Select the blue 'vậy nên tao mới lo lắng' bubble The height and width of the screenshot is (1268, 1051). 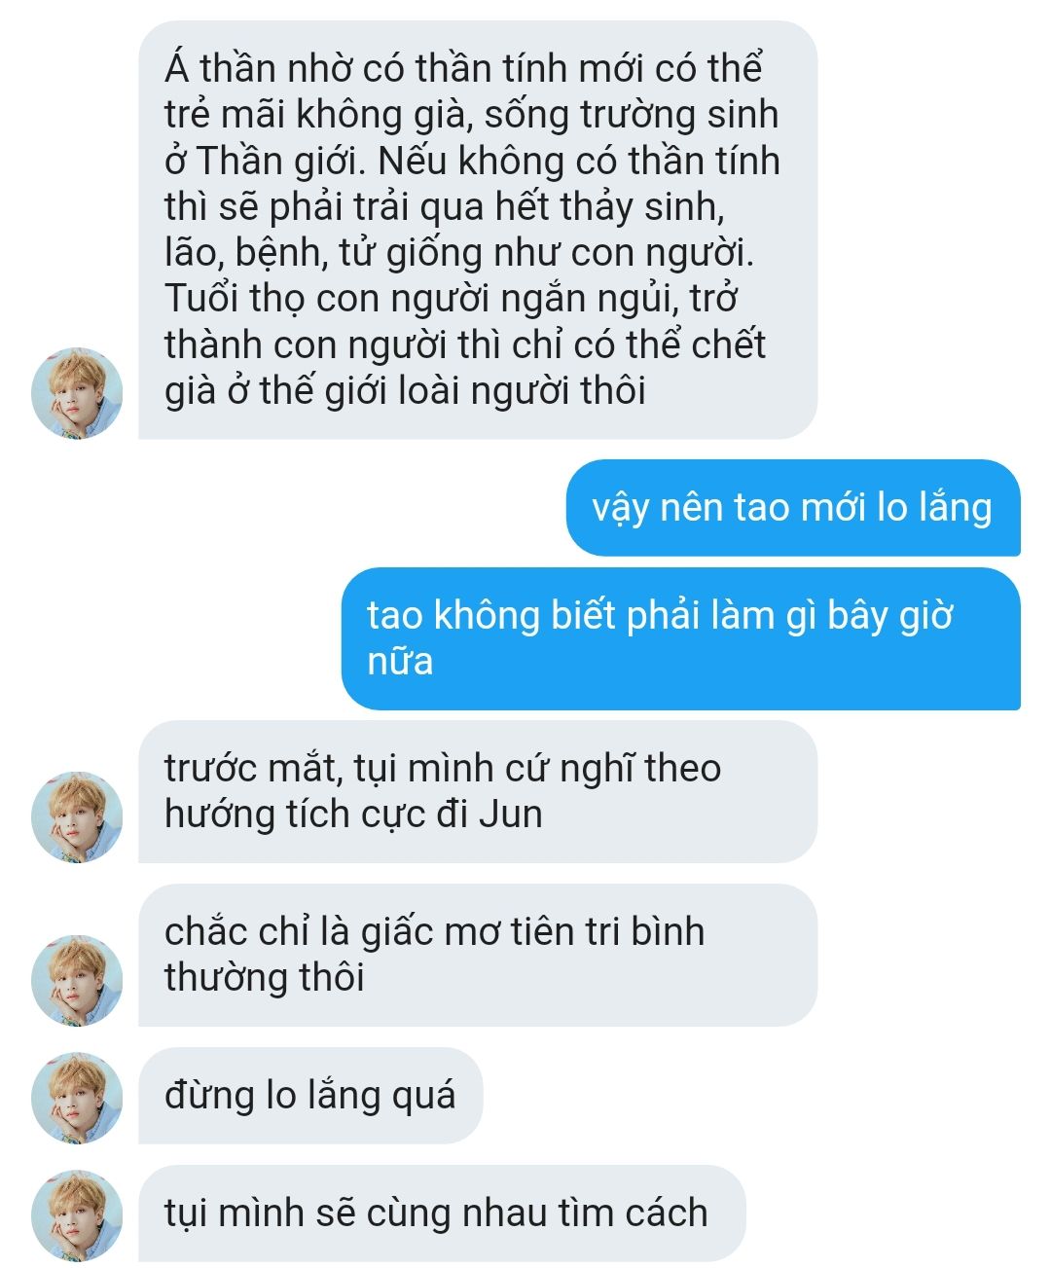[x=793, y=508]
